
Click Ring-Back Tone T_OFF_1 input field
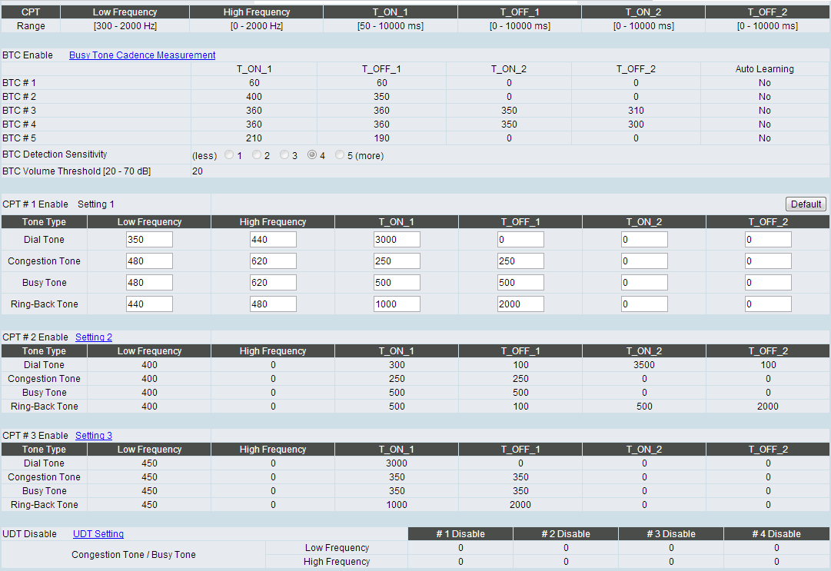520,304
